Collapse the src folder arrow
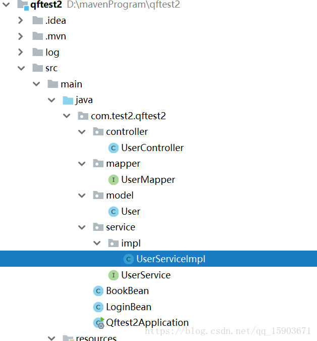Viewport: 317px width, 341px height. [21, 68]
